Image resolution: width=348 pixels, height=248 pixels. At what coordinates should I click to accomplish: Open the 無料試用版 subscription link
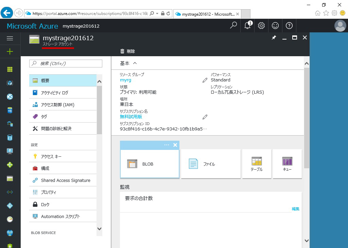[x=131, y=117]
